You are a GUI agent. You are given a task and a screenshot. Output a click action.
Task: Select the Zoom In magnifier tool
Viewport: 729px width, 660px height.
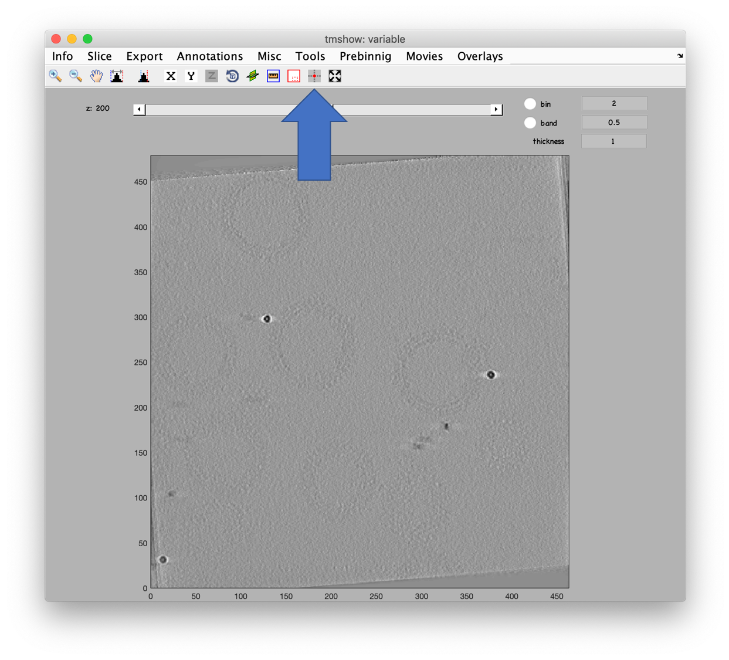55,76
